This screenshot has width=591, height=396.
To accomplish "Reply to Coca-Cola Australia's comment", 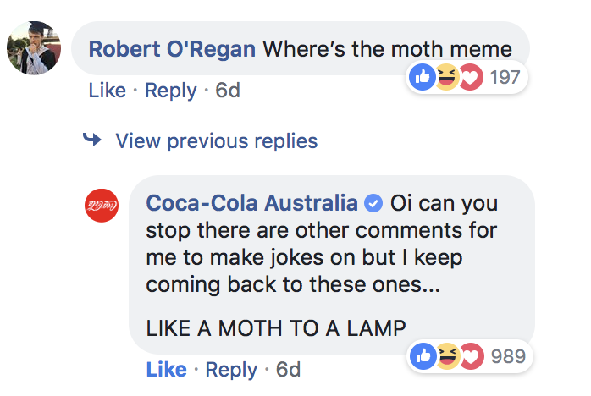I will [x=230, y=369].
